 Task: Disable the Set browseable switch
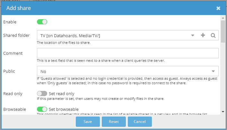click(x=42, y=109)
